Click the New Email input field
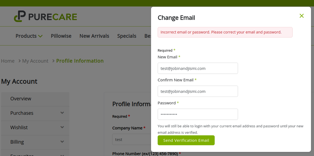314x156 pixels. pos(198,68)
